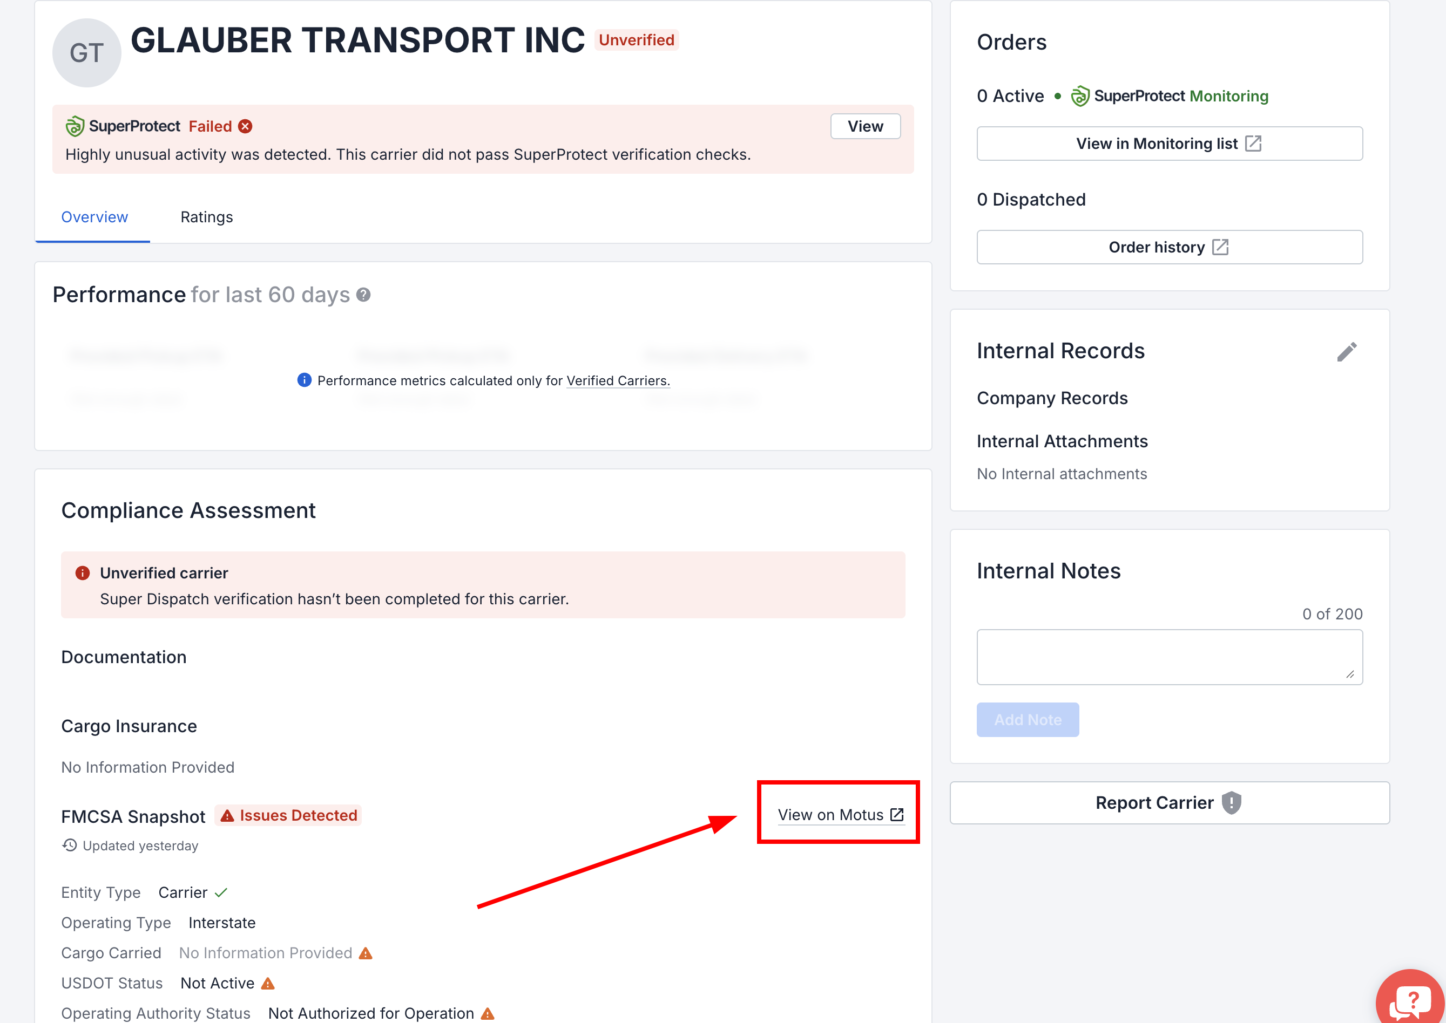This screenshot has height=1023, width=1446.
Task: Click the warning triangle next to USDOT Status
Action: click(268, 983)
